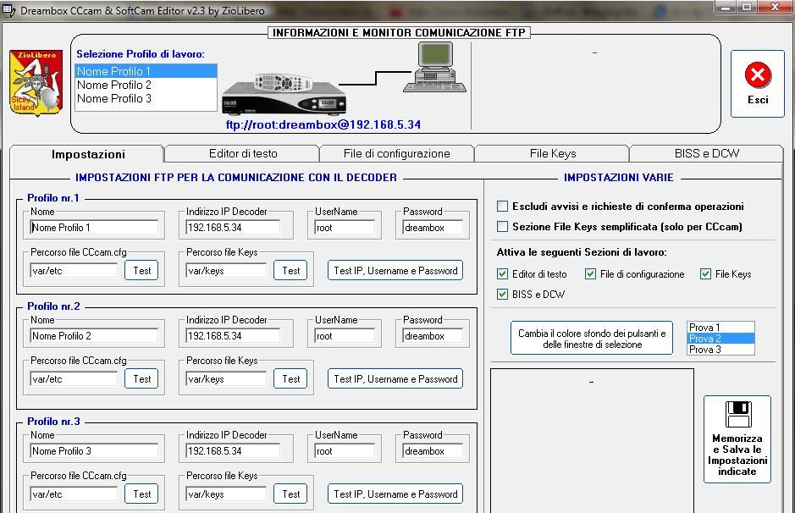Click Memorizza e Salva le Impostazioni button
Screen dimensions: 795x513
[737, 439]
